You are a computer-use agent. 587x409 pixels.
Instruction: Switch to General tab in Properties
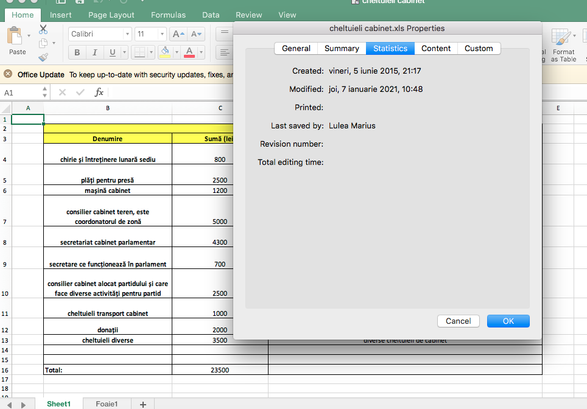tap(296, 48)
